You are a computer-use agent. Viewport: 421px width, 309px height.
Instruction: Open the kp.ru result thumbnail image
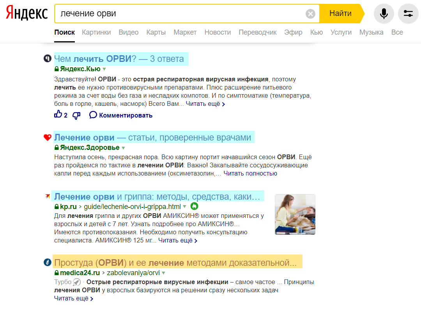tap(295, 214)
